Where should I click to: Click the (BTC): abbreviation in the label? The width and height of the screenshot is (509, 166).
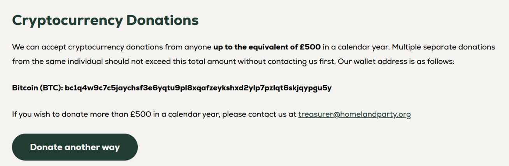coord(51,88)
